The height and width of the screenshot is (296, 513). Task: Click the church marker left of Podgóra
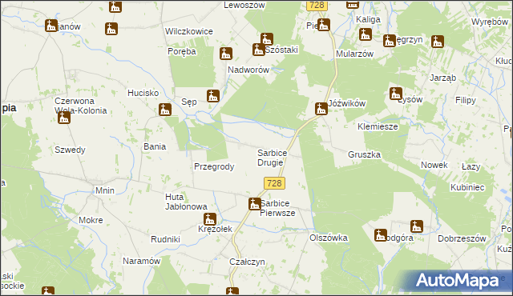point(381,235)
